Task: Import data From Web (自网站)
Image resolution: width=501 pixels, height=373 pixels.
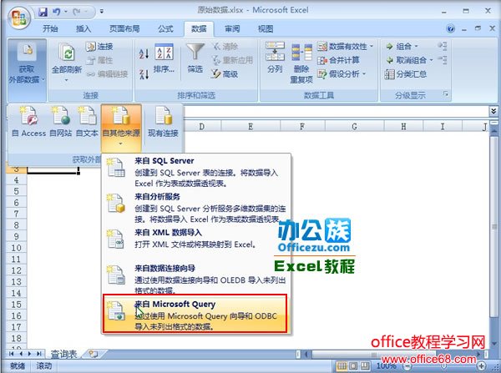Action: (61, 123)
